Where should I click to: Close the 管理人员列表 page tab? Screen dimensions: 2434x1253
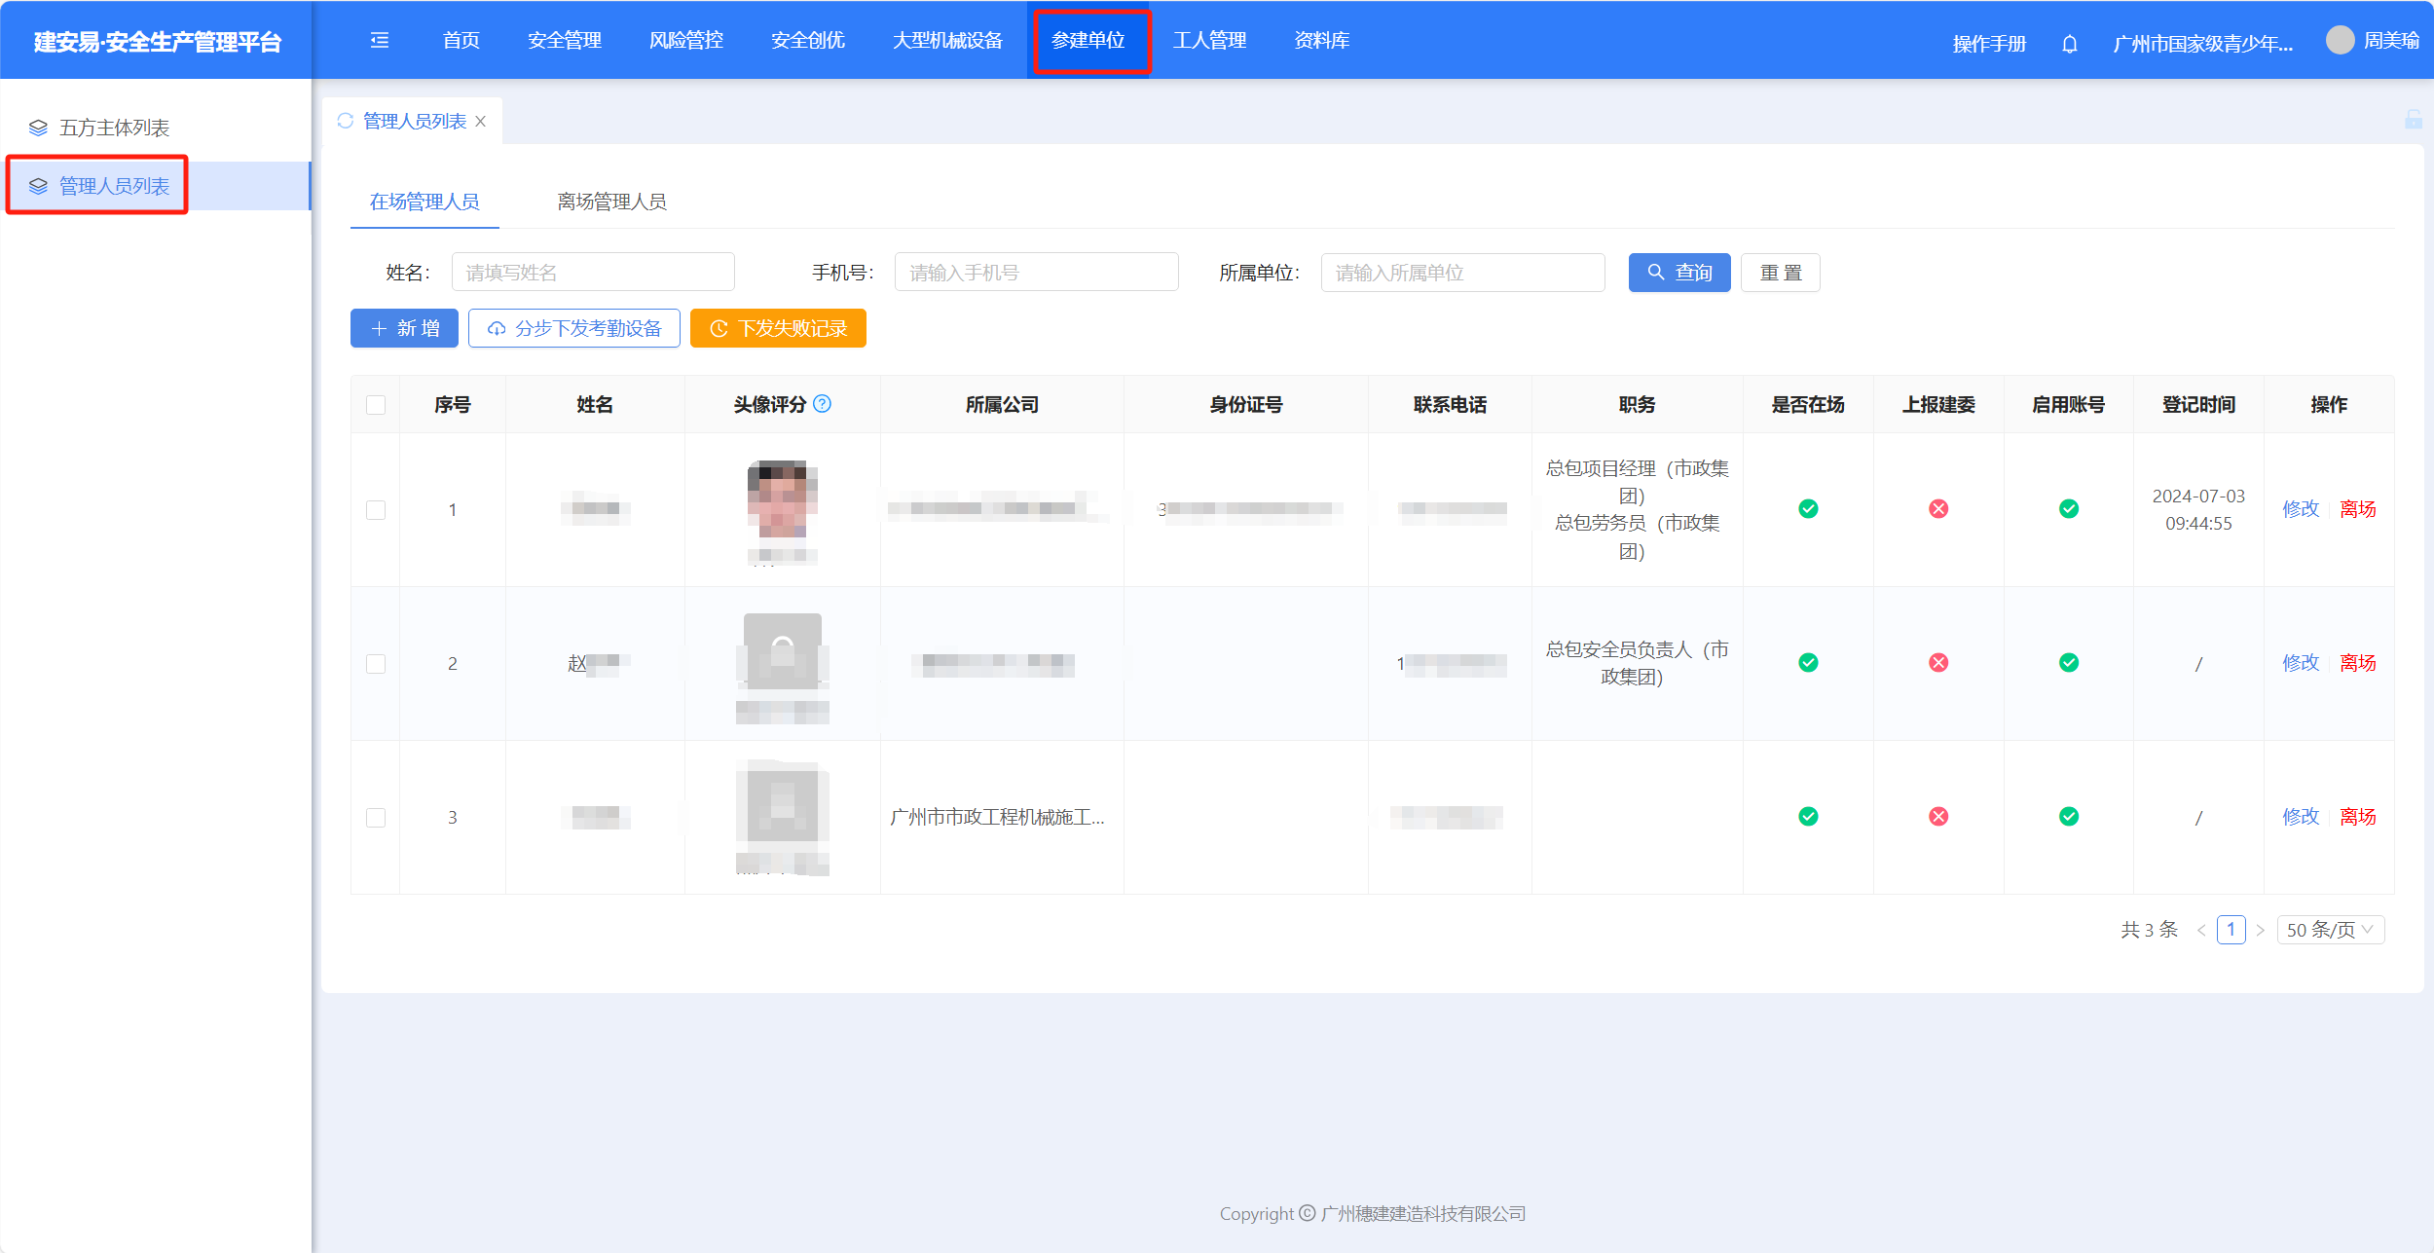click(481, 121)
